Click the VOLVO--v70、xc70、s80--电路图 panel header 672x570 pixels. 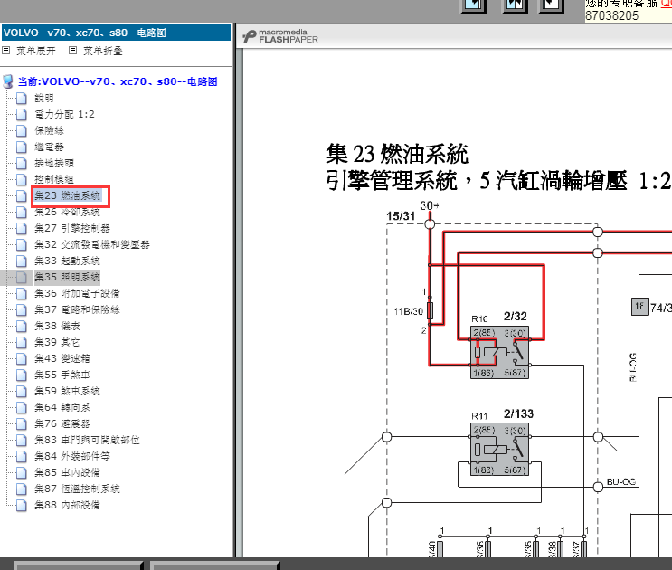116,33
